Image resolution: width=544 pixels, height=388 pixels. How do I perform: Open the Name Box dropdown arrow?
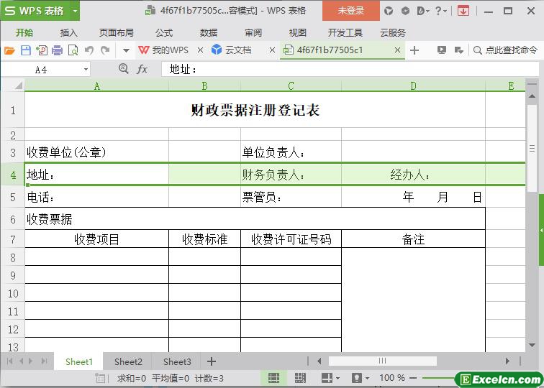(86, 70)
